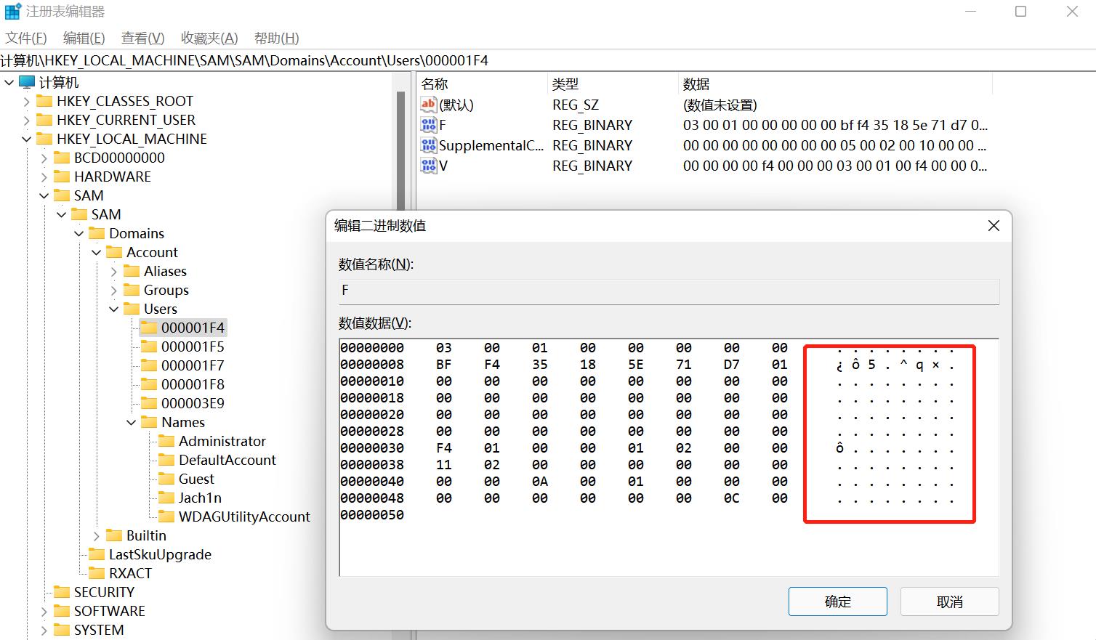Click the (默认) string value icon
This screenshot has width=1096, height=640.
pyautogui.click(x=429, y=105)
